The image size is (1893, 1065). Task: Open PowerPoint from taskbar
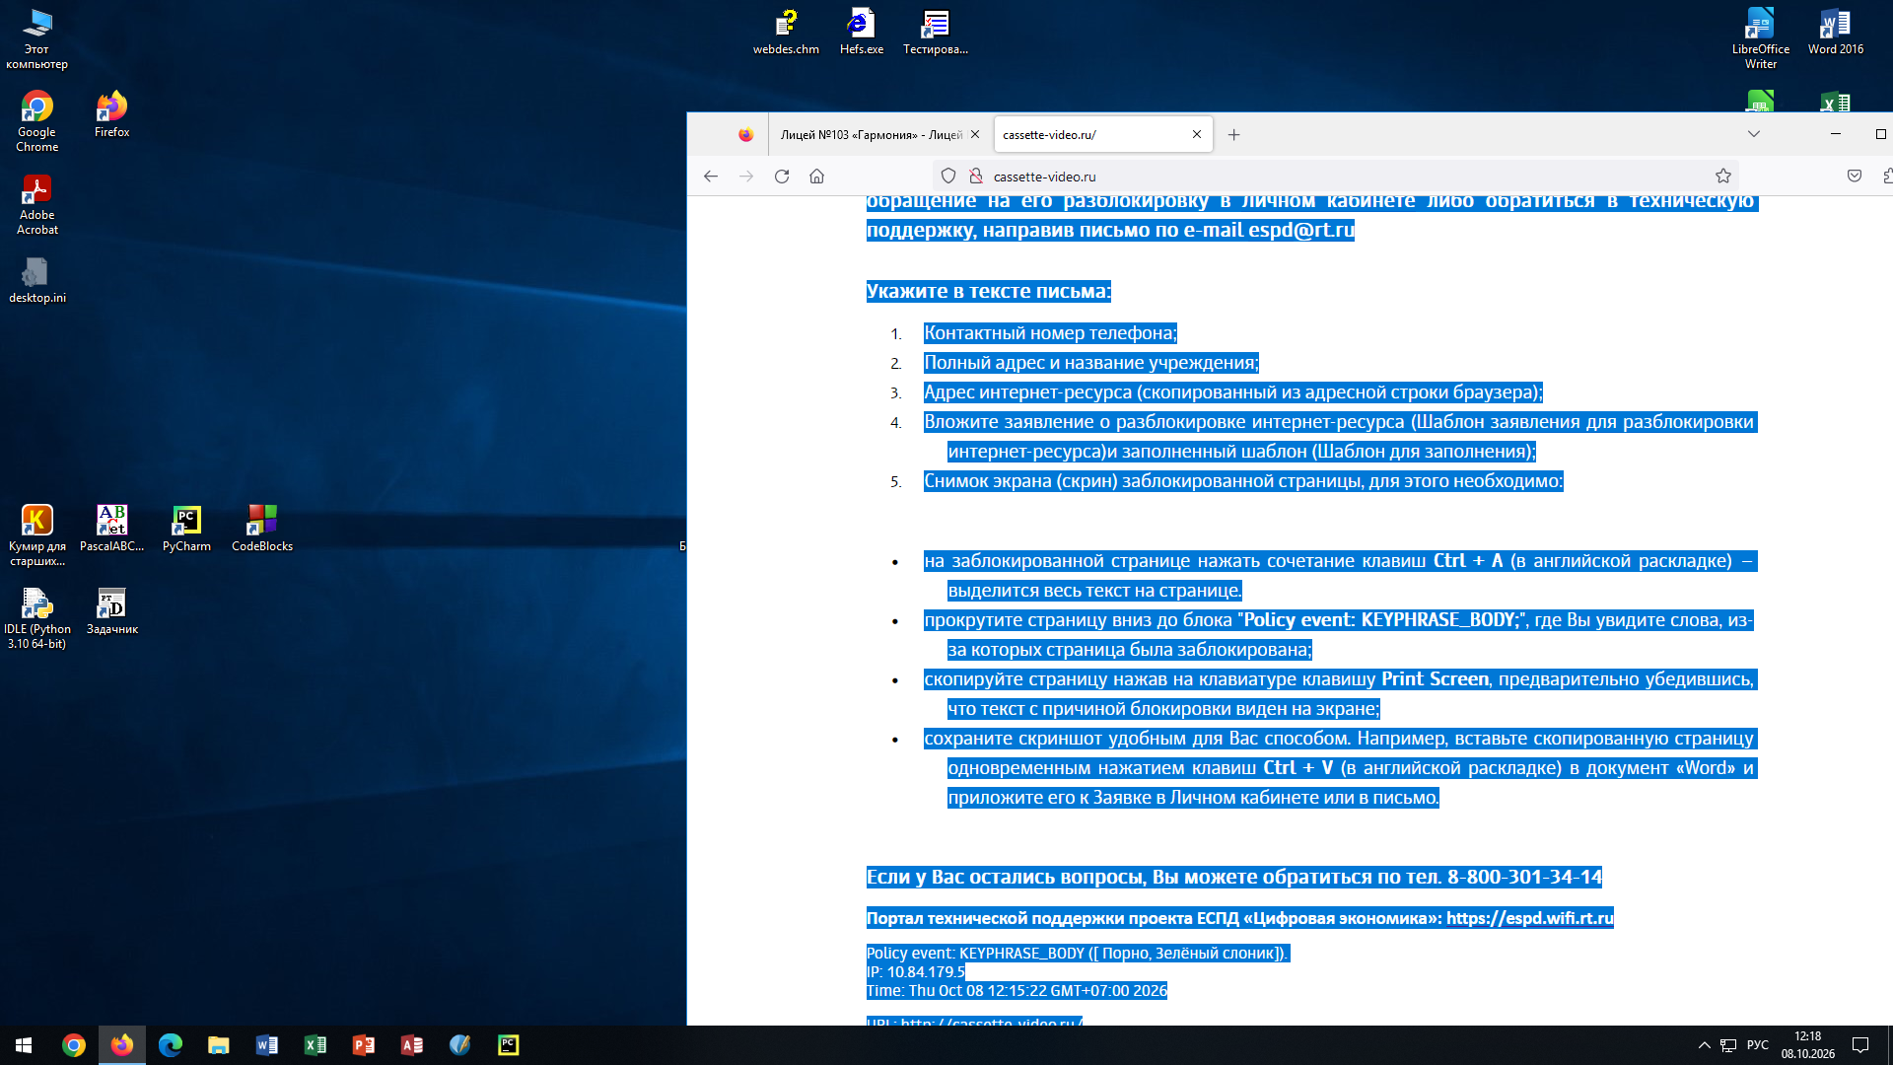(x=364, y=1045)
